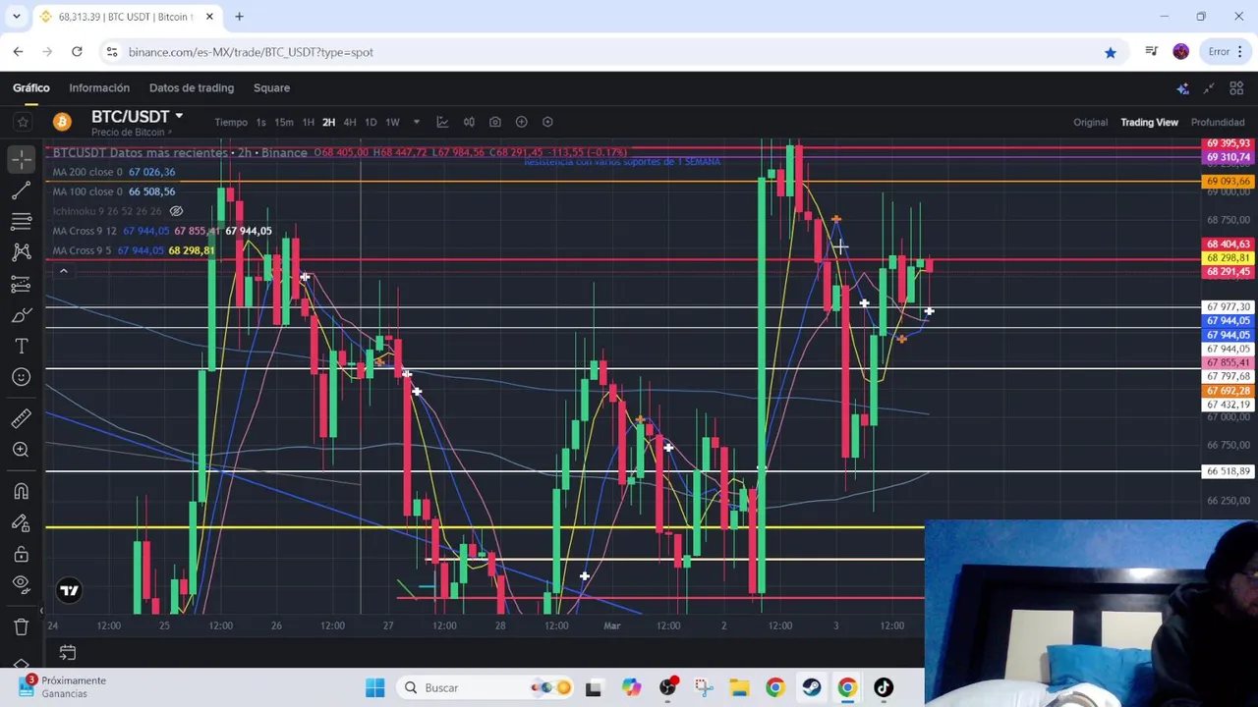Image resolution: width=1258 pixels, height=707 pixels.
Task: Open the forecasting and position tools
Action: click(22, 284)
